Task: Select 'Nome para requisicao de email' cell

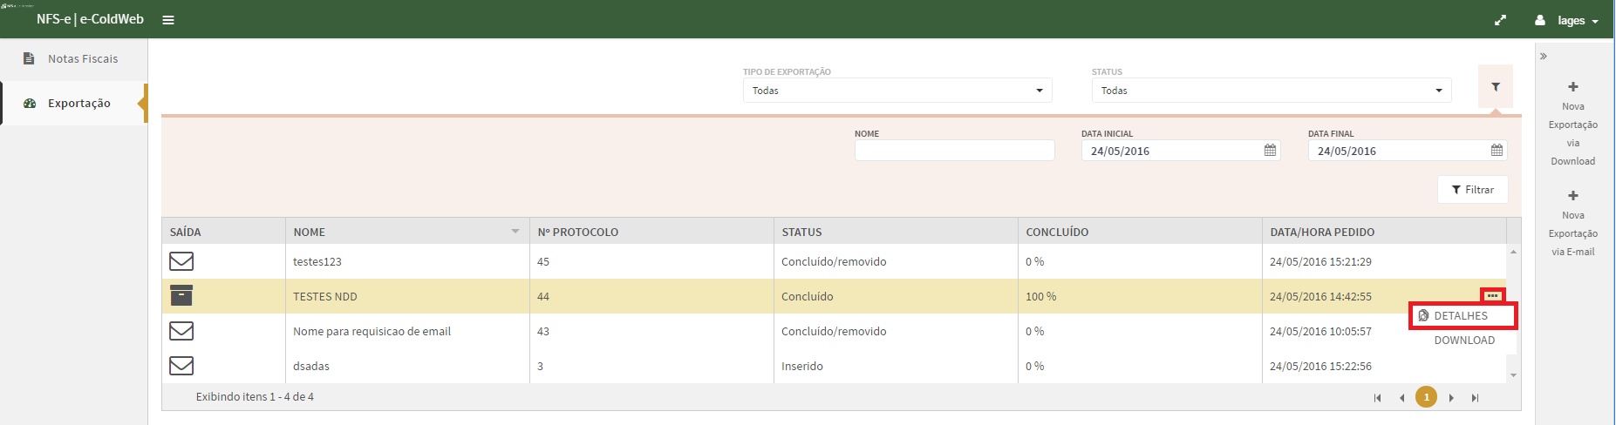Action: pyautogui.click(x=407, y=331)
